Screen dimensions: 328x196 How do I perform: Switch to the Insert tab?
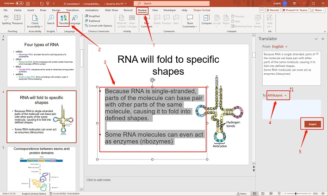(31, 10)
